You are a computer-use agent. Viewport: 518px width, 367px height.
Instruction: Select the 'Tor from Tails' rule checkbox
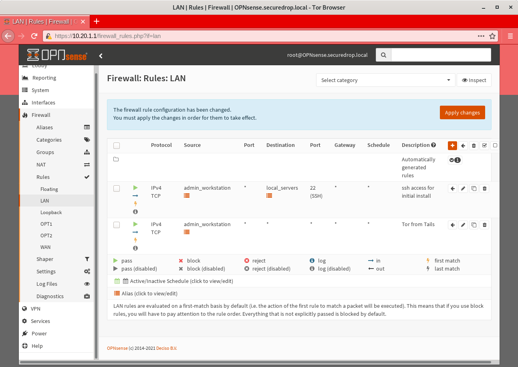(117, 225)
